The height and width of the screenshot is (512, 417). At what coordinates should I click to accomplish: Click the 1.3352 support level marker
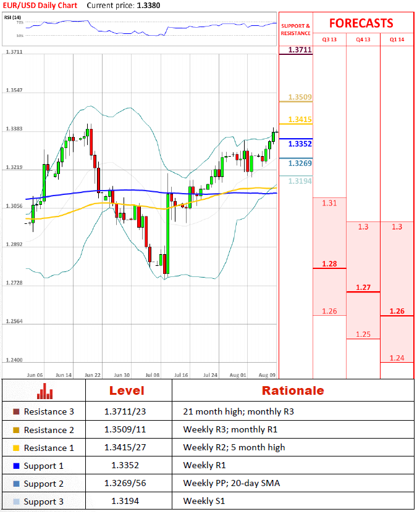click(300, 144)
